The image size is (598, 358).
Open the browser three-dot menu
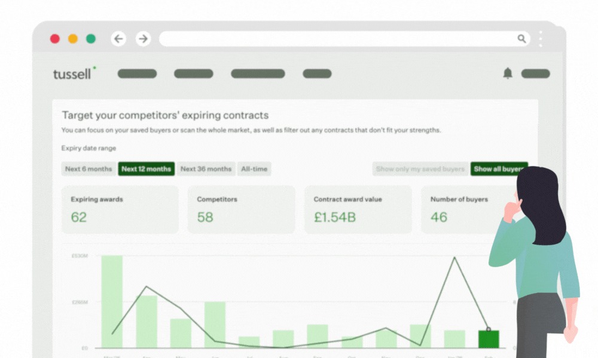pyautogui.click(x=541, y=39)
